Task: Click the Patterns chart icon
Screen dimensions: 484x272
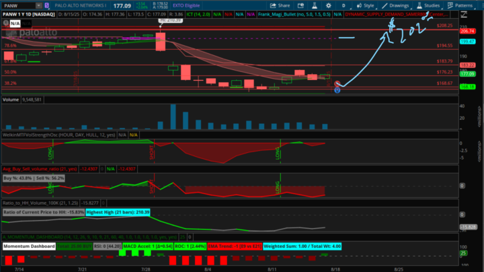Action: [450, 5]
